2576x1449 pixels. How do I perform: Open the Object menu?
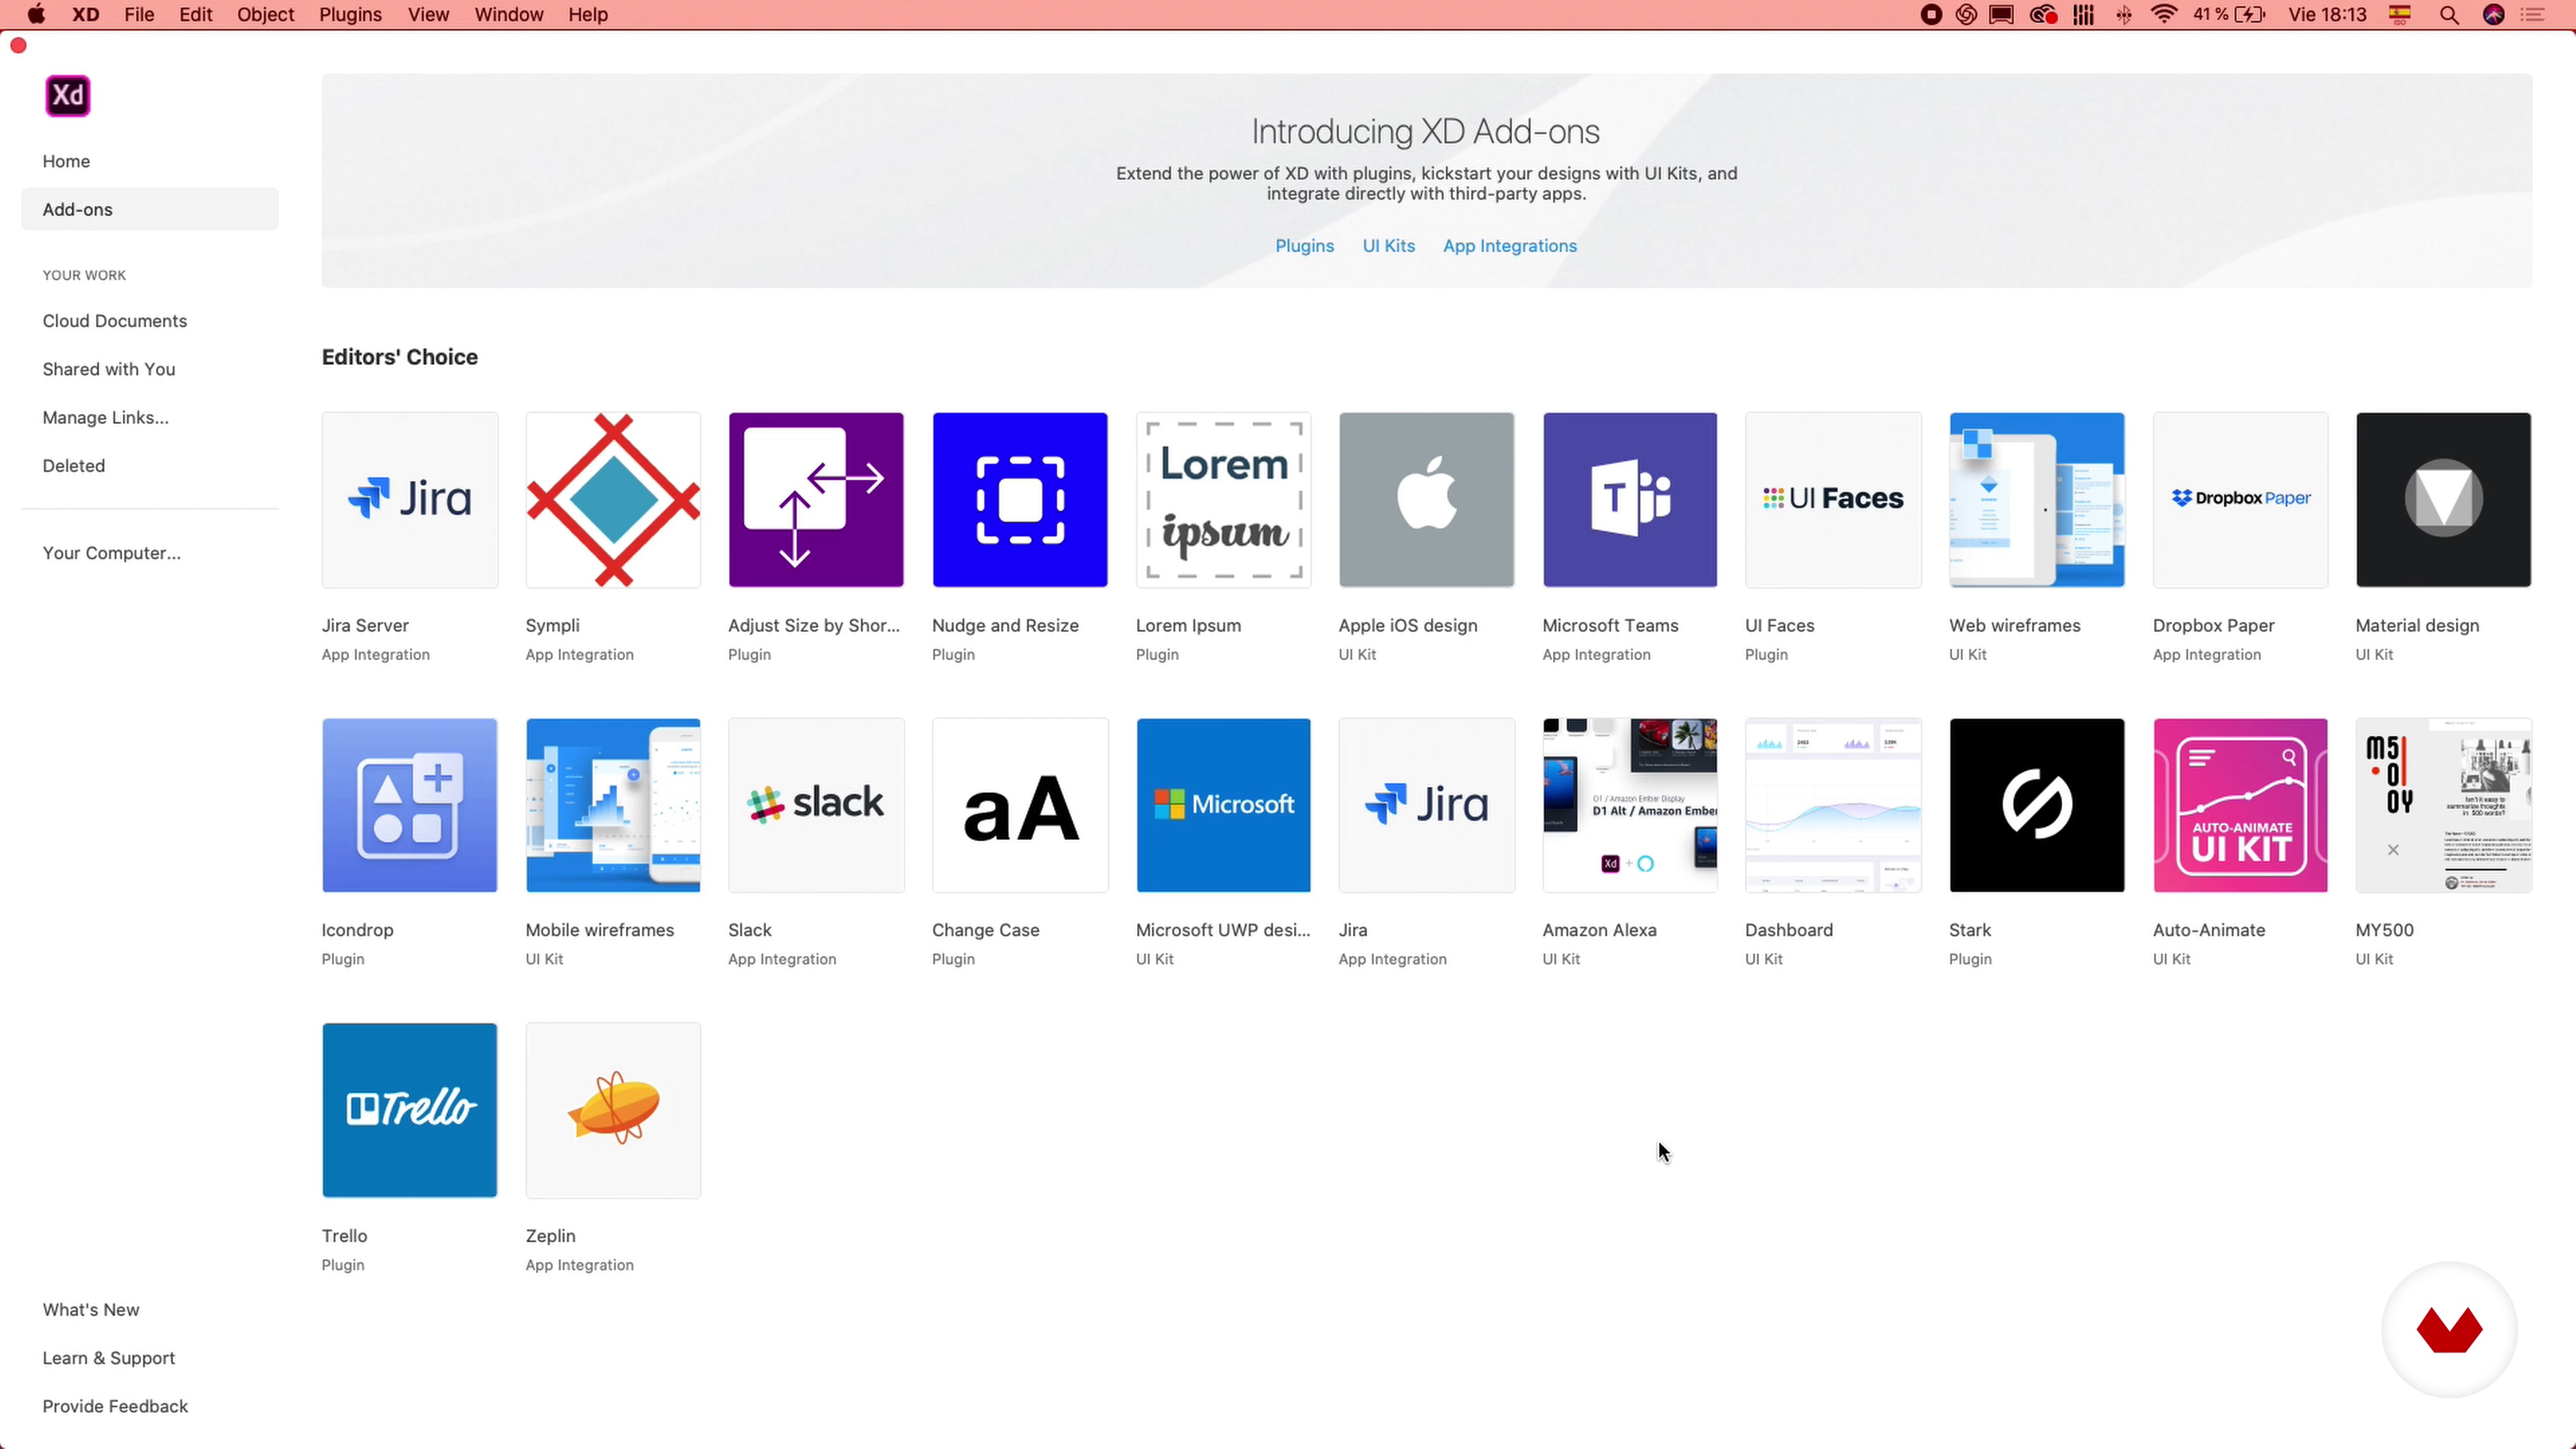(x=265, y=15)
